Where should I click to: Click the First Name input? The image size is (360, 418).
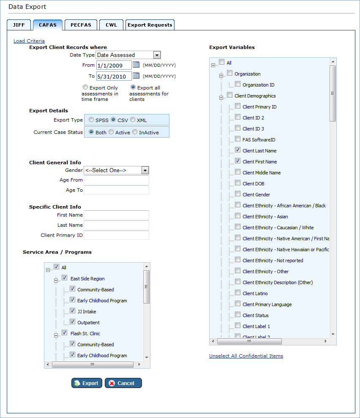click(116, 215)
